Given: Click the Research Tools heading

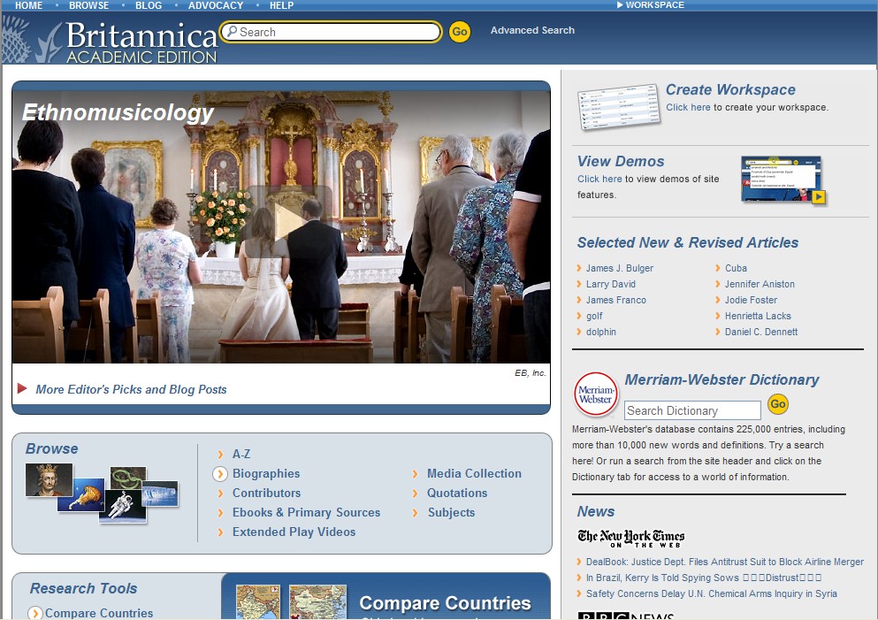Looking at the screenshot, I should pos(83,589).
